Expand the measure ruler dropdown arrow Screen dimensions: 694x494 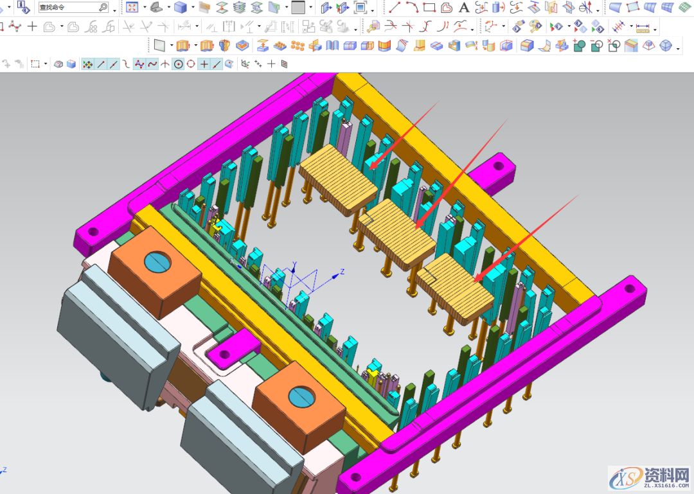(656, 28)
